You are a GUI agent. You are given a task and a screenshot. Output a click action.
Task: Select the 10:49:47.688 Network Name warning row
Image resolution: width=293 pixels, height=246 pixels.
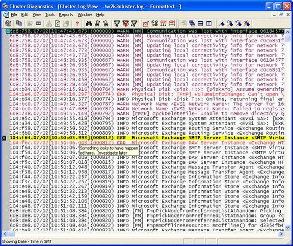point(147,109)
